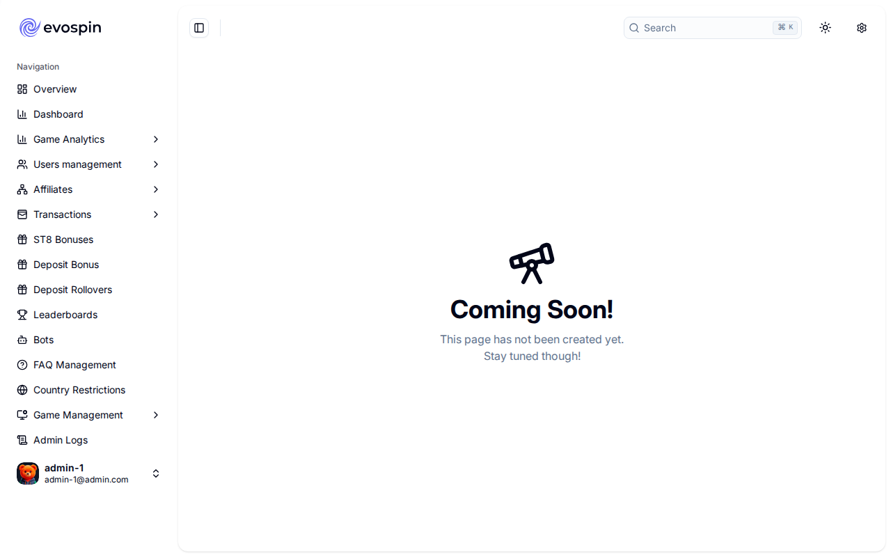Open the FAQ Management link
The image size is (891, 557).
pyautogui.click(x=89, y=365)
